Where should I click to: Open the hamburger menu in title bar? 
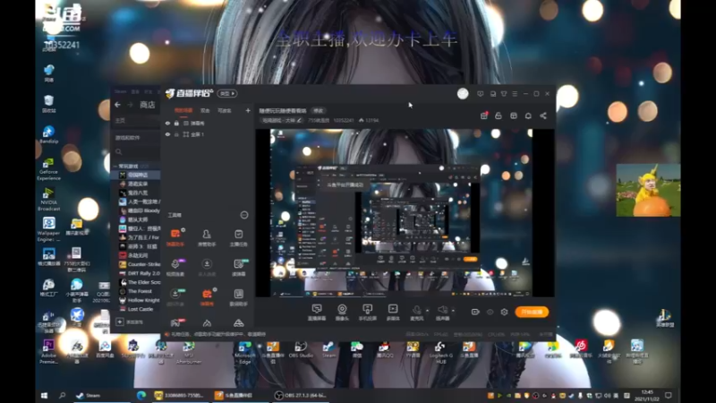click(x=515, y=94)
